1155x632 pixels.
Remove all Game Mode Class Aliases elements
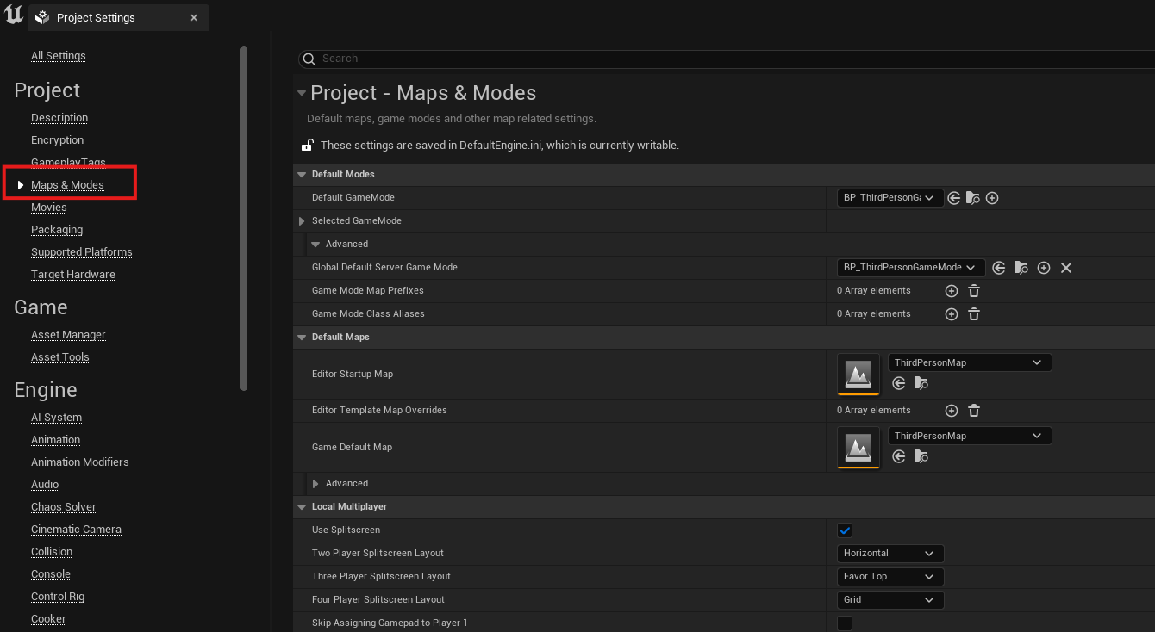pyautogui.click(x=974, y=314)
